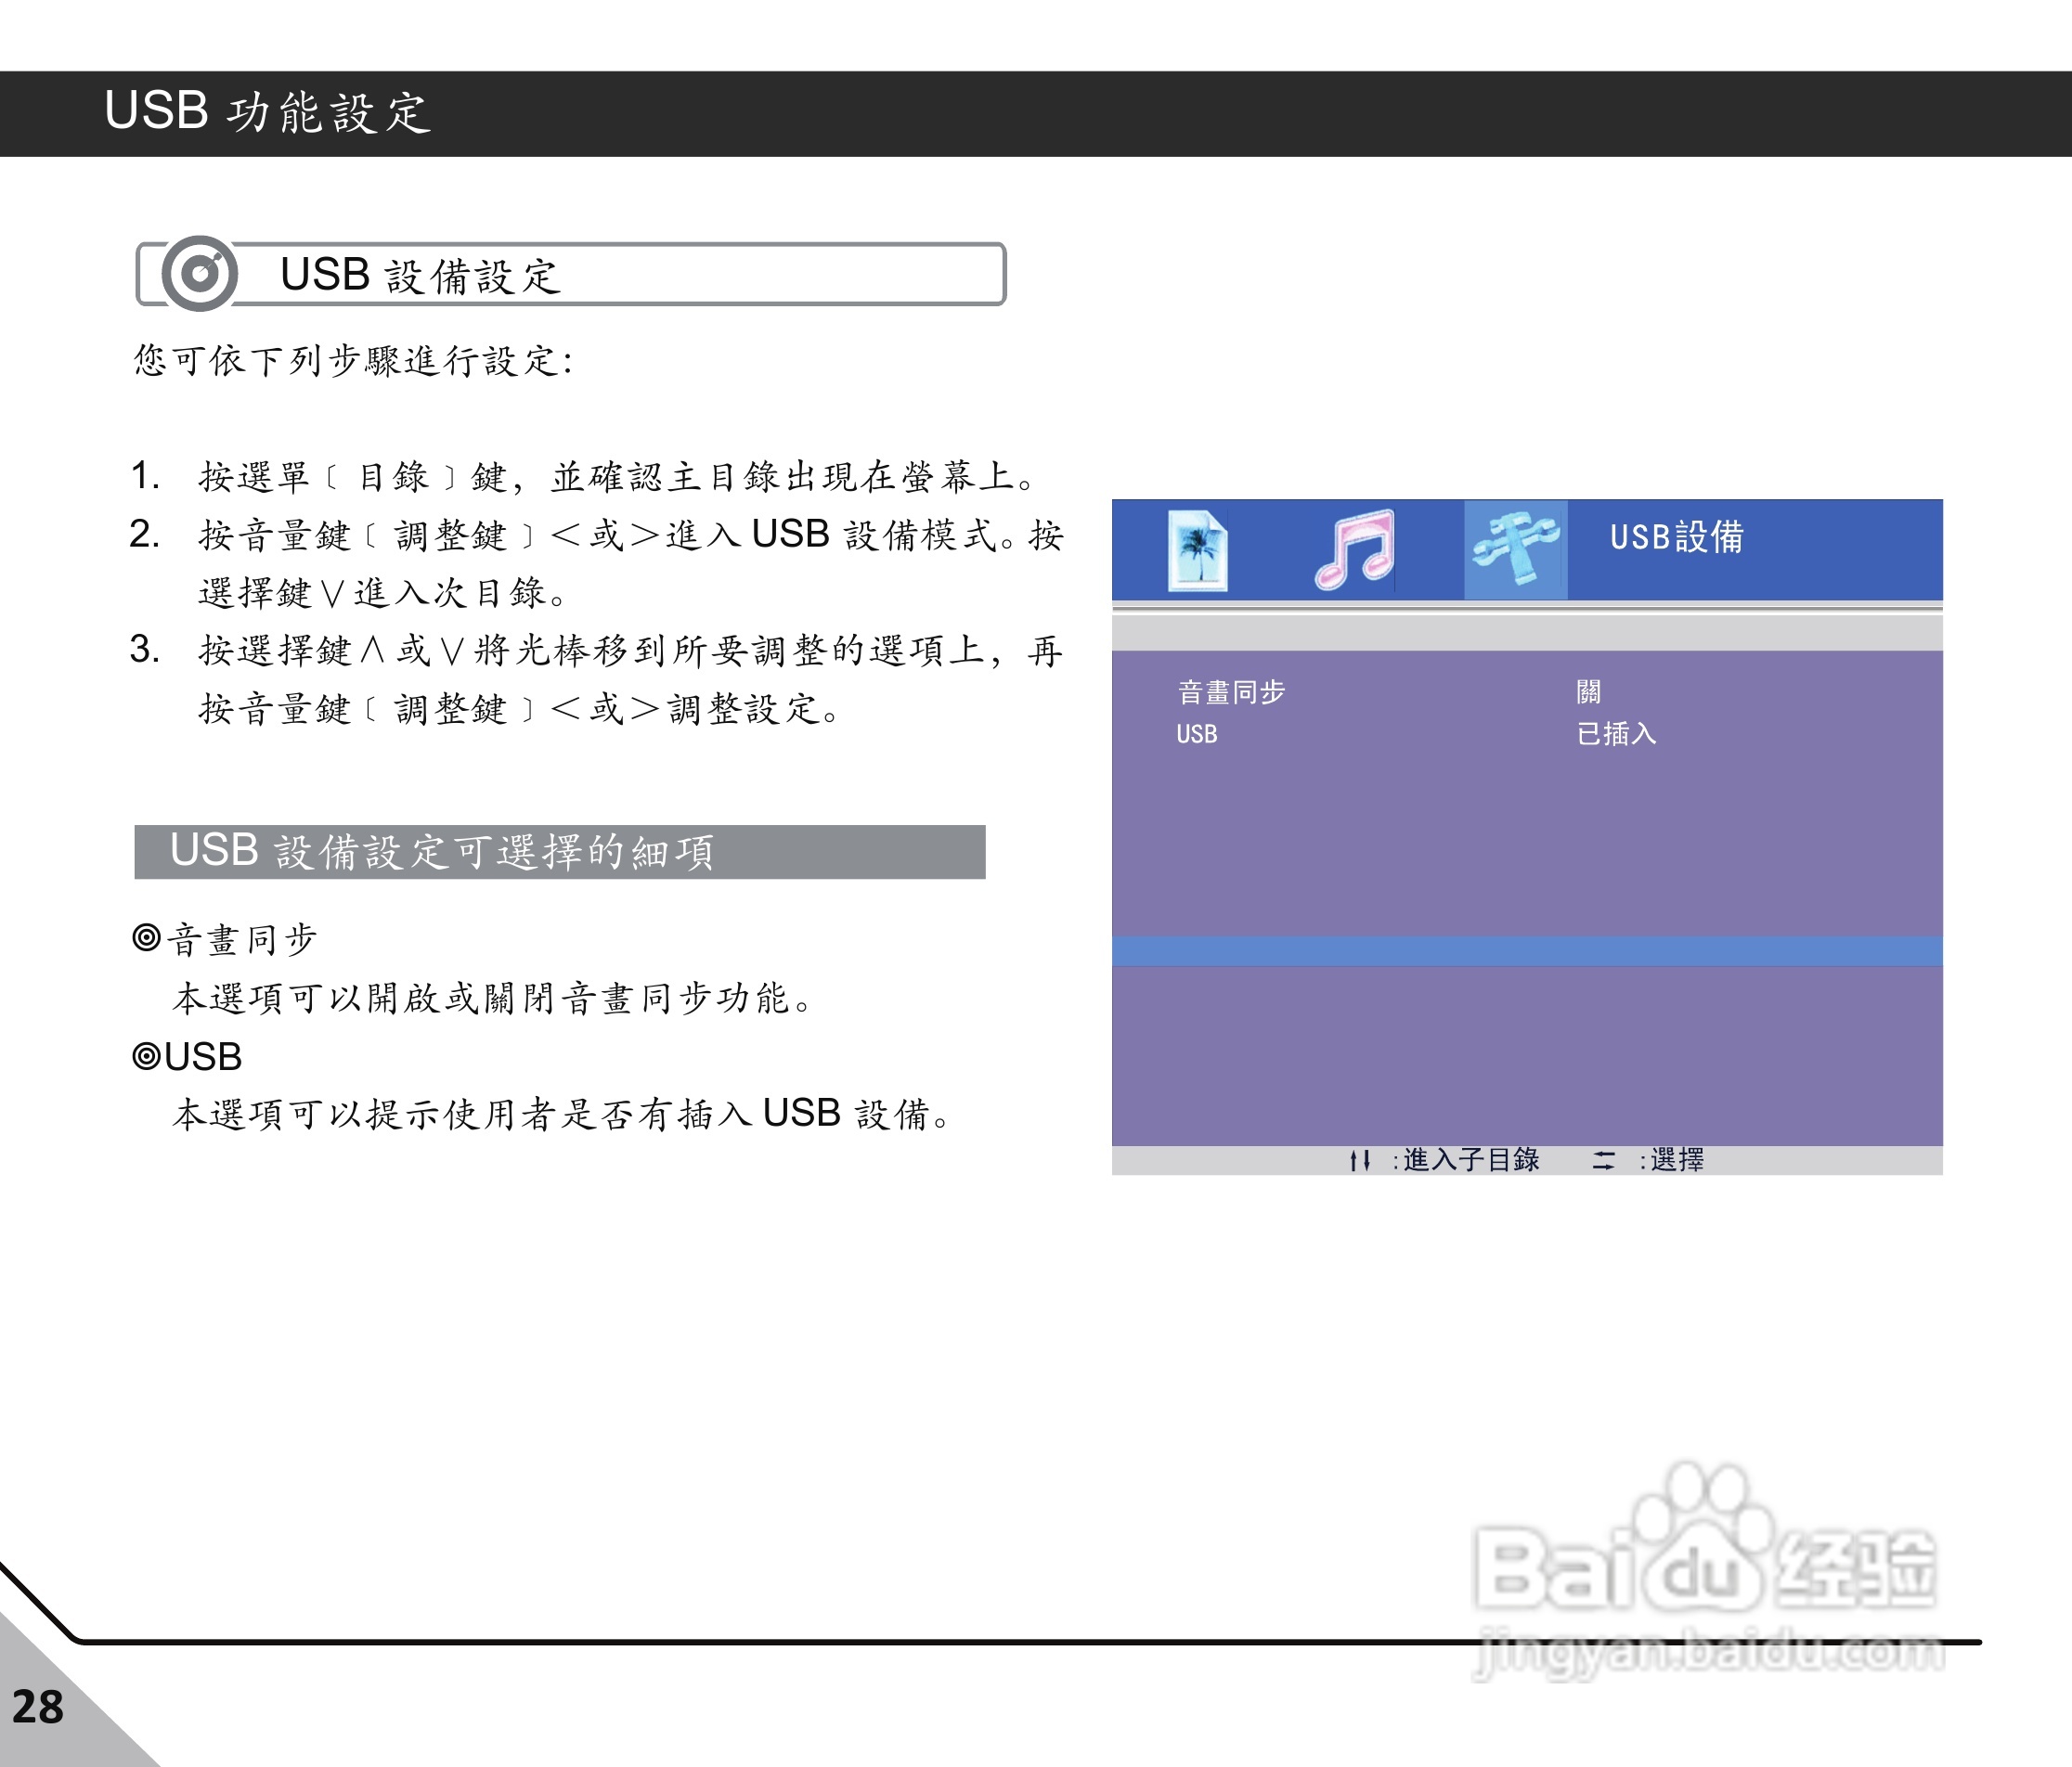The height and width of the screenshot is (1767, 2072).
Task: Click the up-down arrows icon in footer
Action: click(x=1359, y=1160)
